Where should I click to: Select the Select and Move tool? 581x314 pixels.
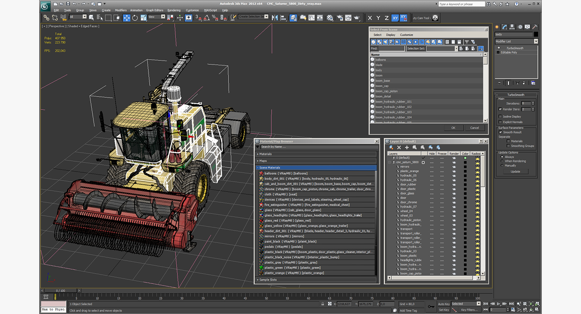tap(126, 18)
